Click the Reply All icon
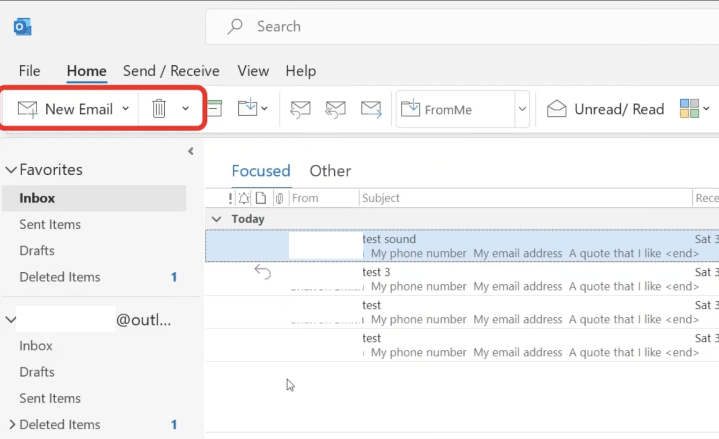Screen dimensions: 719x439 [x=335, y=109]
